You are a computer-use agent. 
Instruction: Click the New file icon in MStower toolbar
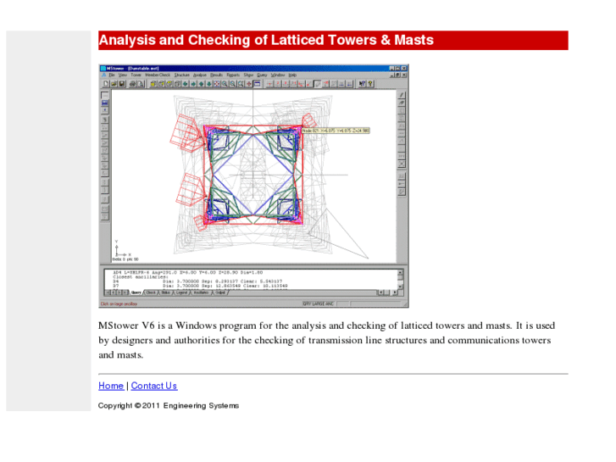tap(106, 84)
